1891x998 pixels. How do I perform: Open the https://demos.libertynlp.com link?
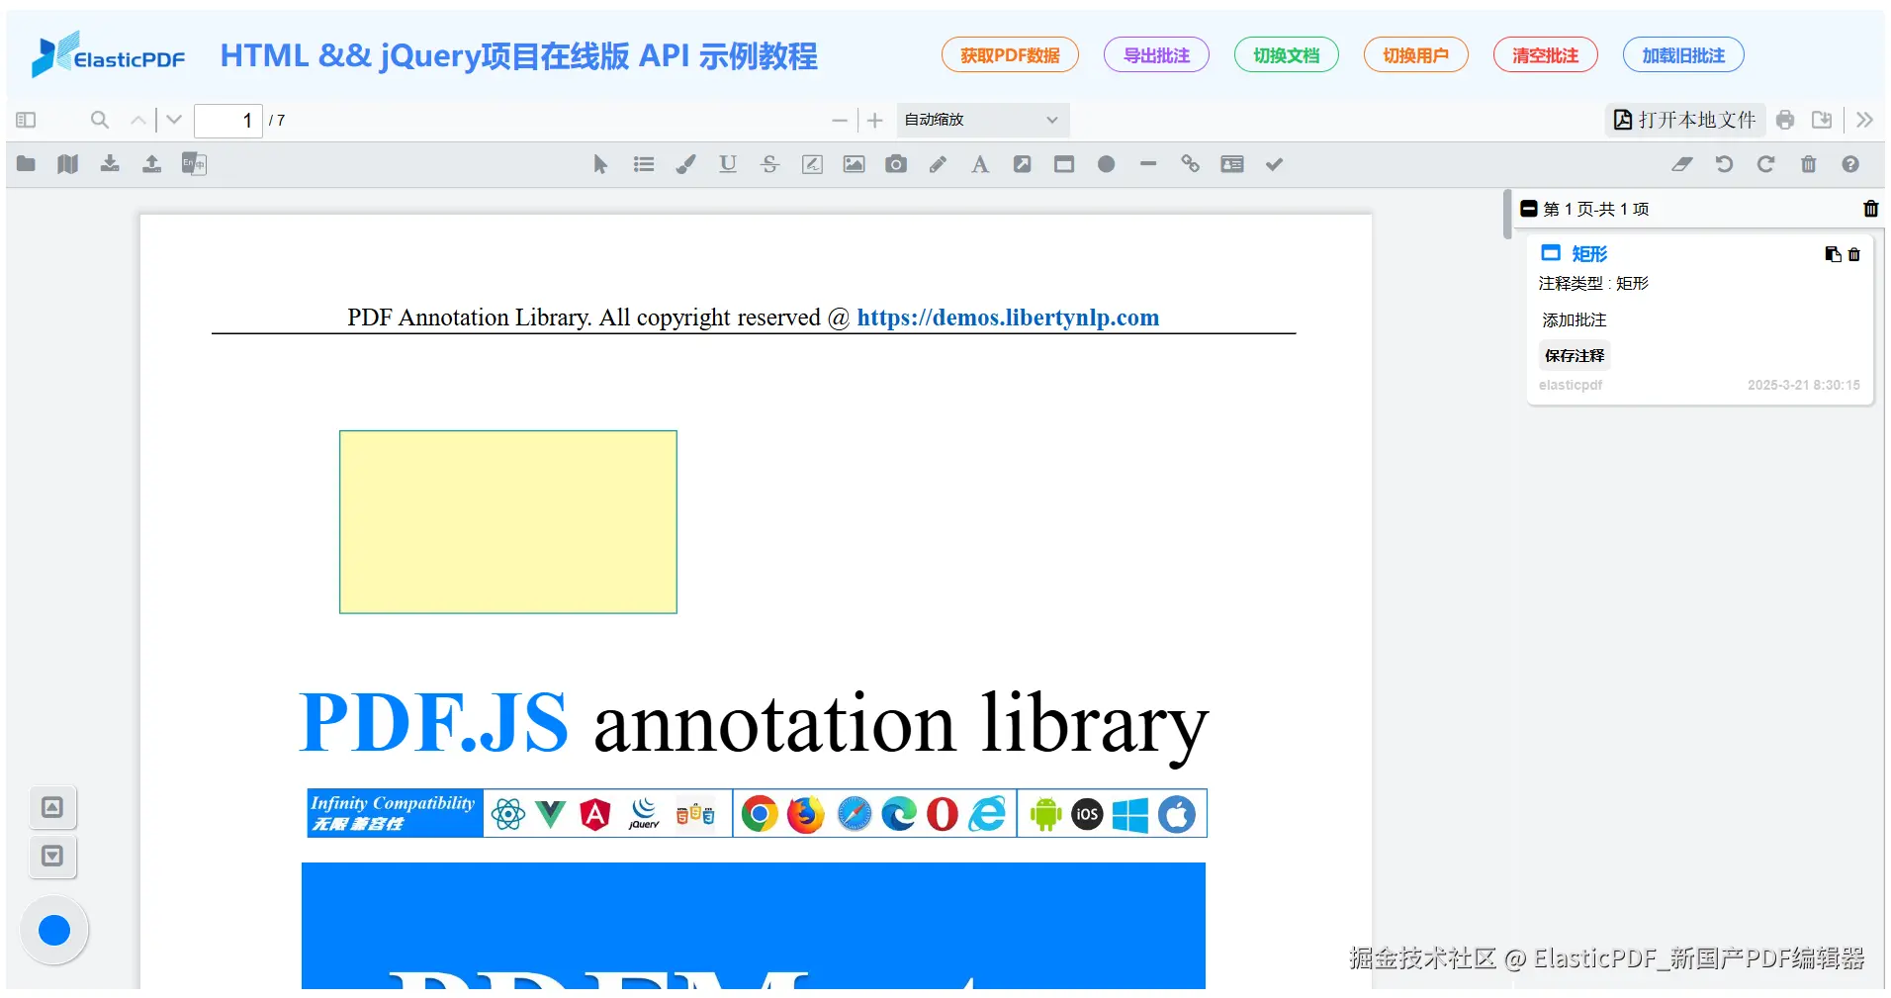pyautogui.click(x=1007, y=318)
